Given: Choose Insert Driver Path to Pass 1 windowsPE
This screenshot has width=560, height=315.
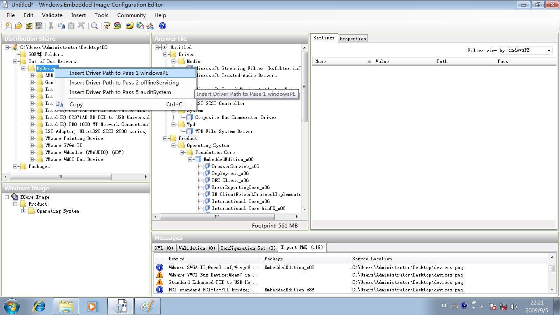Looking at the screenshot, I should (125, 73).
